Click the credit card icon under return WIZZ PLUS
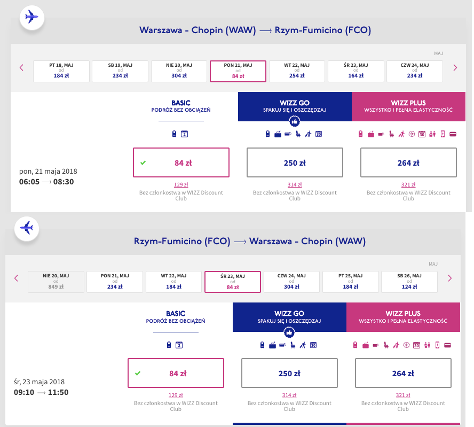The height and width of the screenshot is (427, 474). pos(448,345)
